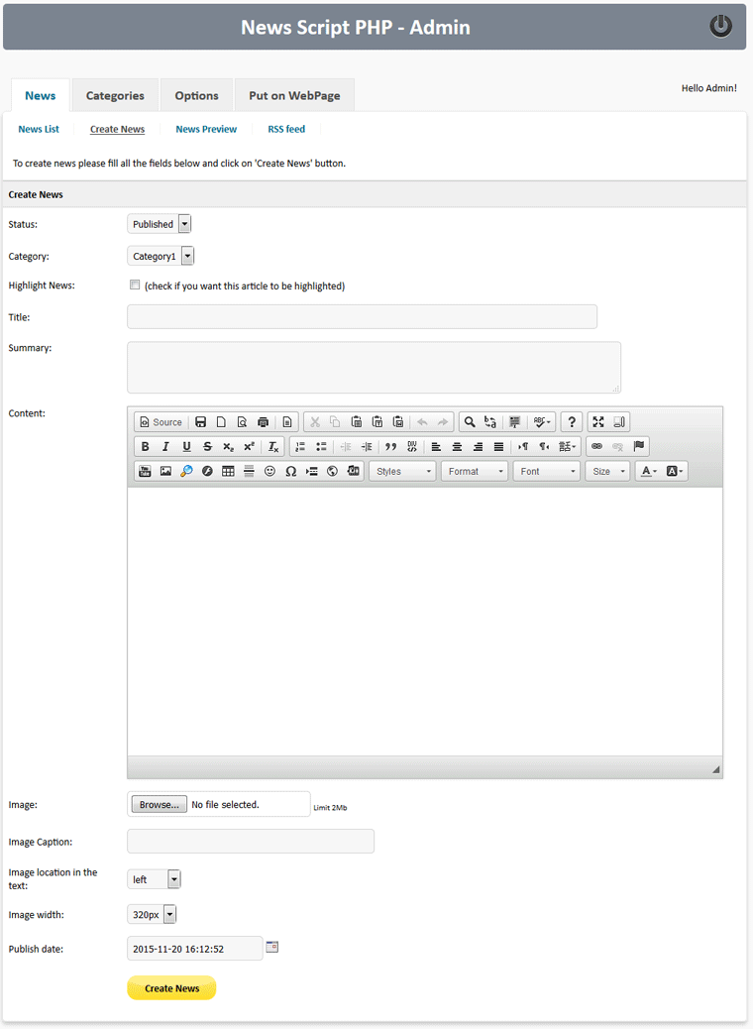
Task: Insert special character Omega icon
Action: coord(290,471)
